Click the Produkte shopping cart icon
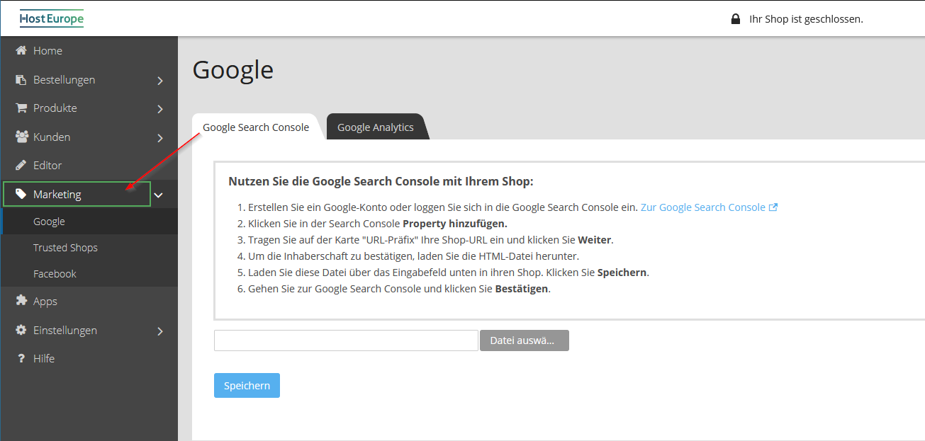925x441 pixels. pyautogui.click(x=21, y=108)
